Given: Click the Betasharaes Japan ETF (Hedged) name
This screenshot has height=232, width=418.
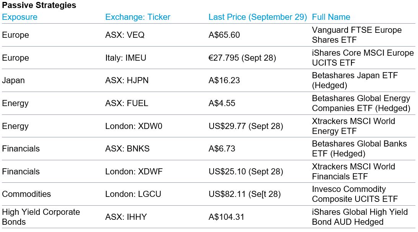Looking at the screenshot, I should (x=355, y=81).
